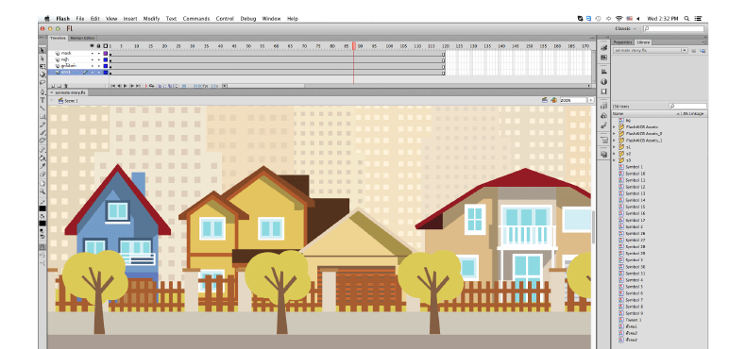Choose the Zoom magnifier tool
Viewport: 746px width, 349px height.
[x=42, y=191]
